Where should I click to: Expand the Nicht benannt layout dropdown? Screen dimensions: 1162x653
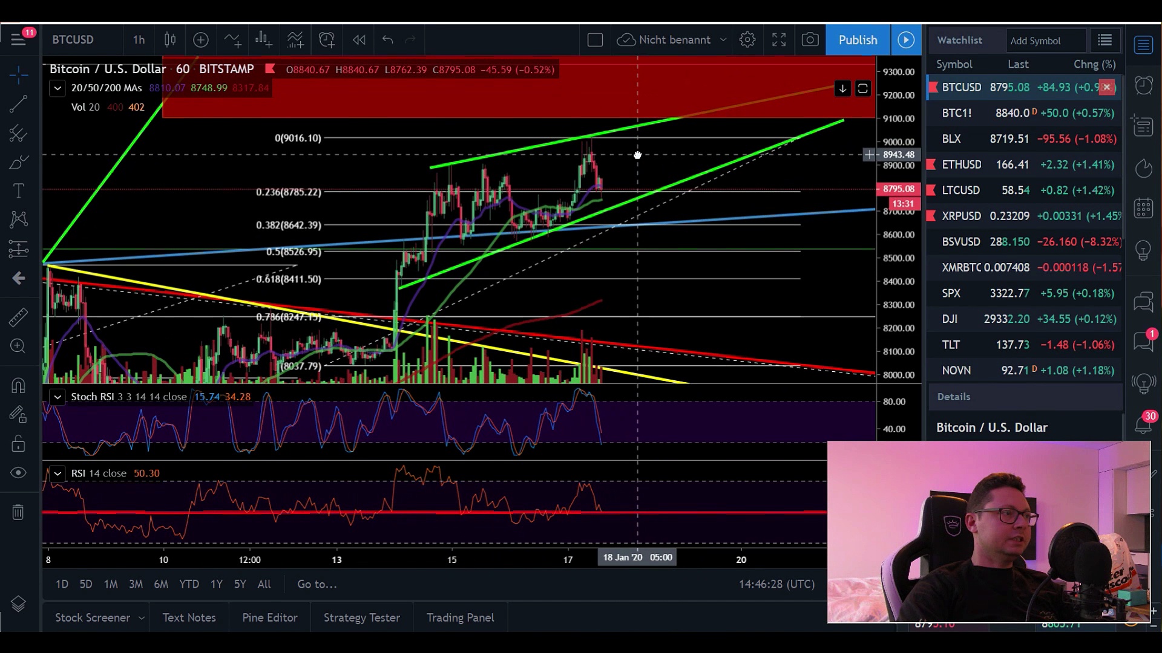(x=723, y=40)
